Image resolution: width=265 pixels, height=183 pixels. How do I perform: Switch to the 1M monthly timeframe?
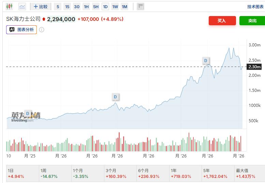tap(124, 7)
